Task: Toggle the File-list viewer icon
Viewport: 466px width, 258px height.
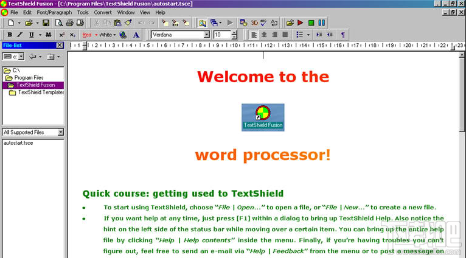Action: click(203, 23)
